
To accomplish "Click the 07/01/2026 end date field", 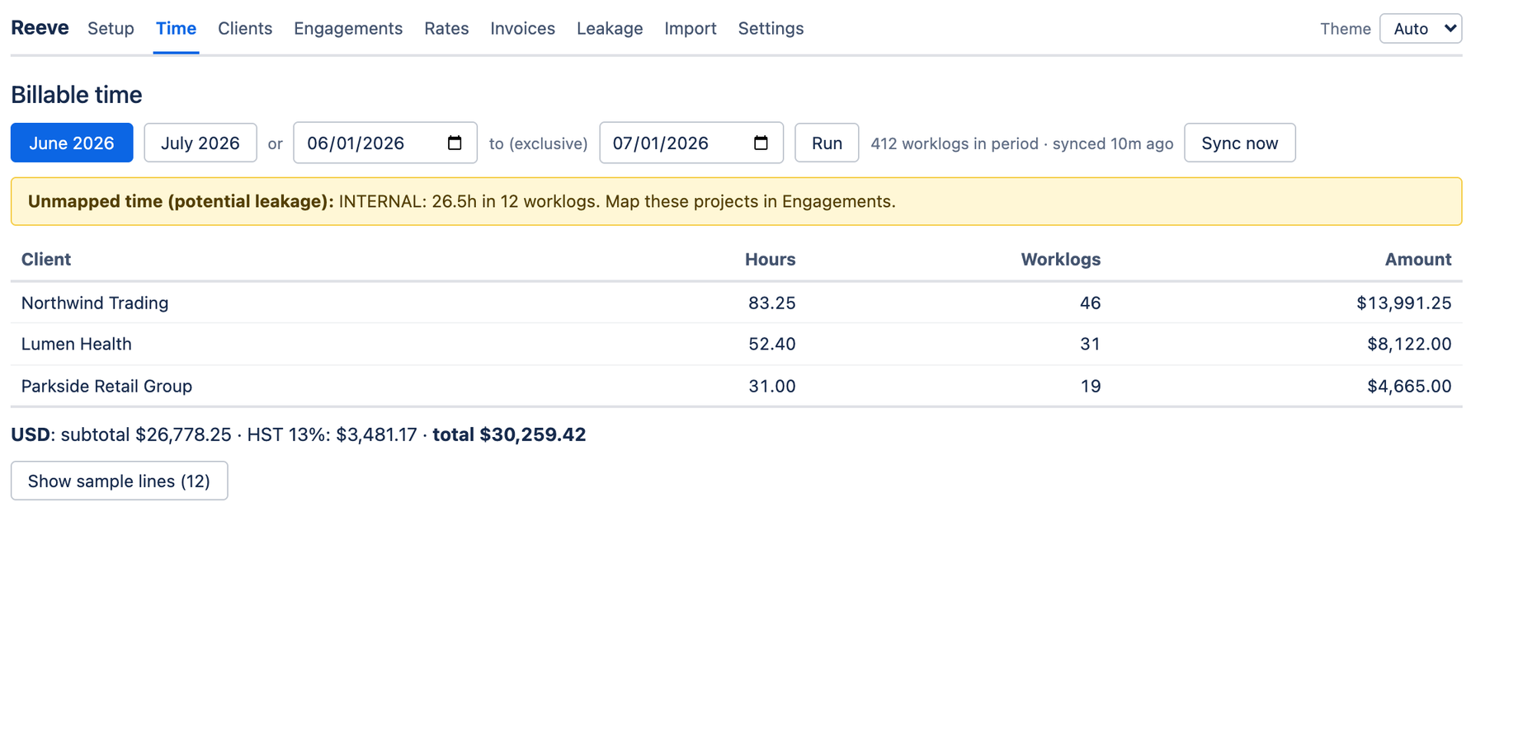I will tap(691, 143).
